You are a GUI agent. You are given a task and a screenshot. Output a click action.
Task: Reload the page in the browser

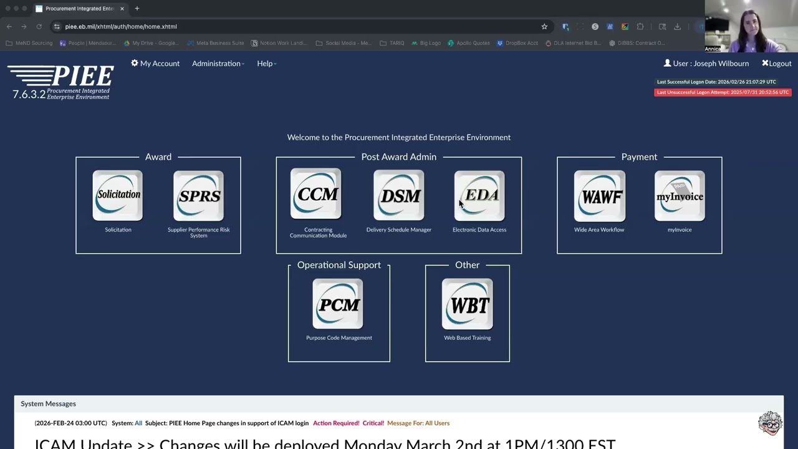(39, 27)
